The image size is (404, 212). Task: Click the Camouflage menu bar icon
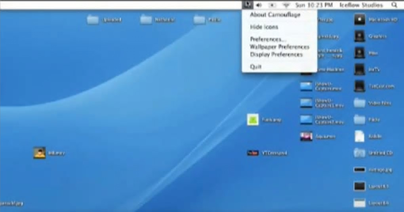pyautogui.click(x=248, y=5)
